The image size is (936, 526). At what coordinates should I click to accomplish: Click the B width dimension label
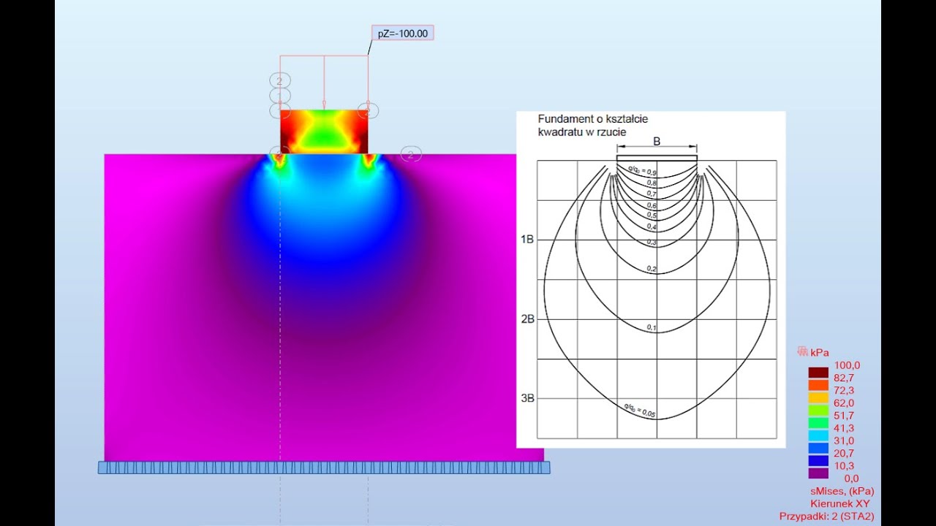click(657, 141)
